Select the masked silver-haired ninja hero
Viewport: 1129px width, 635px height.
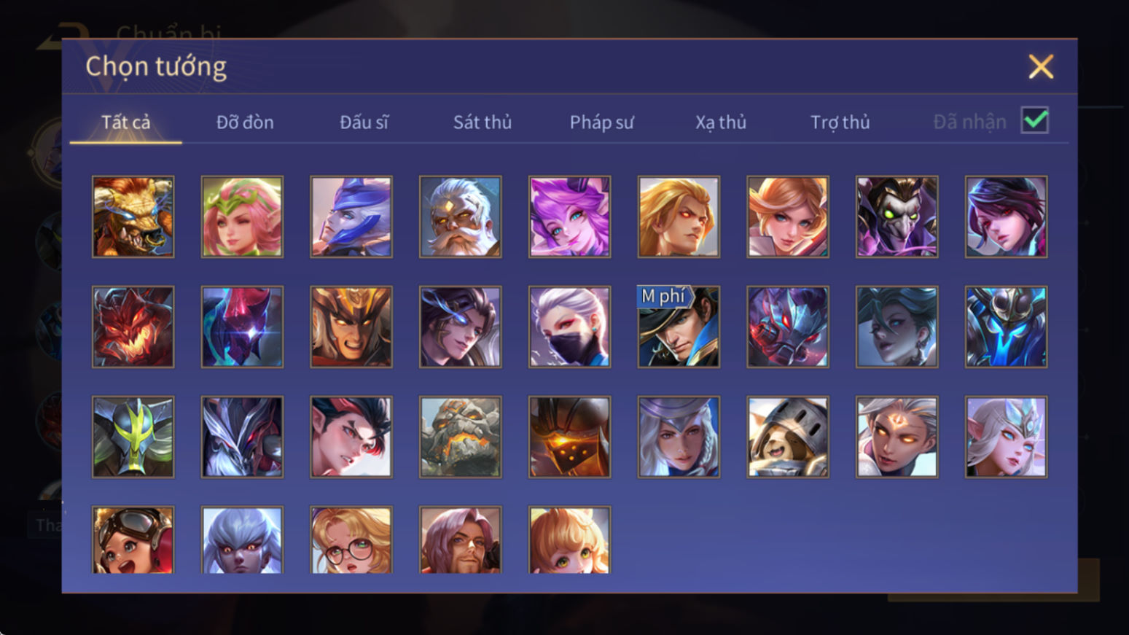(569, 327)
